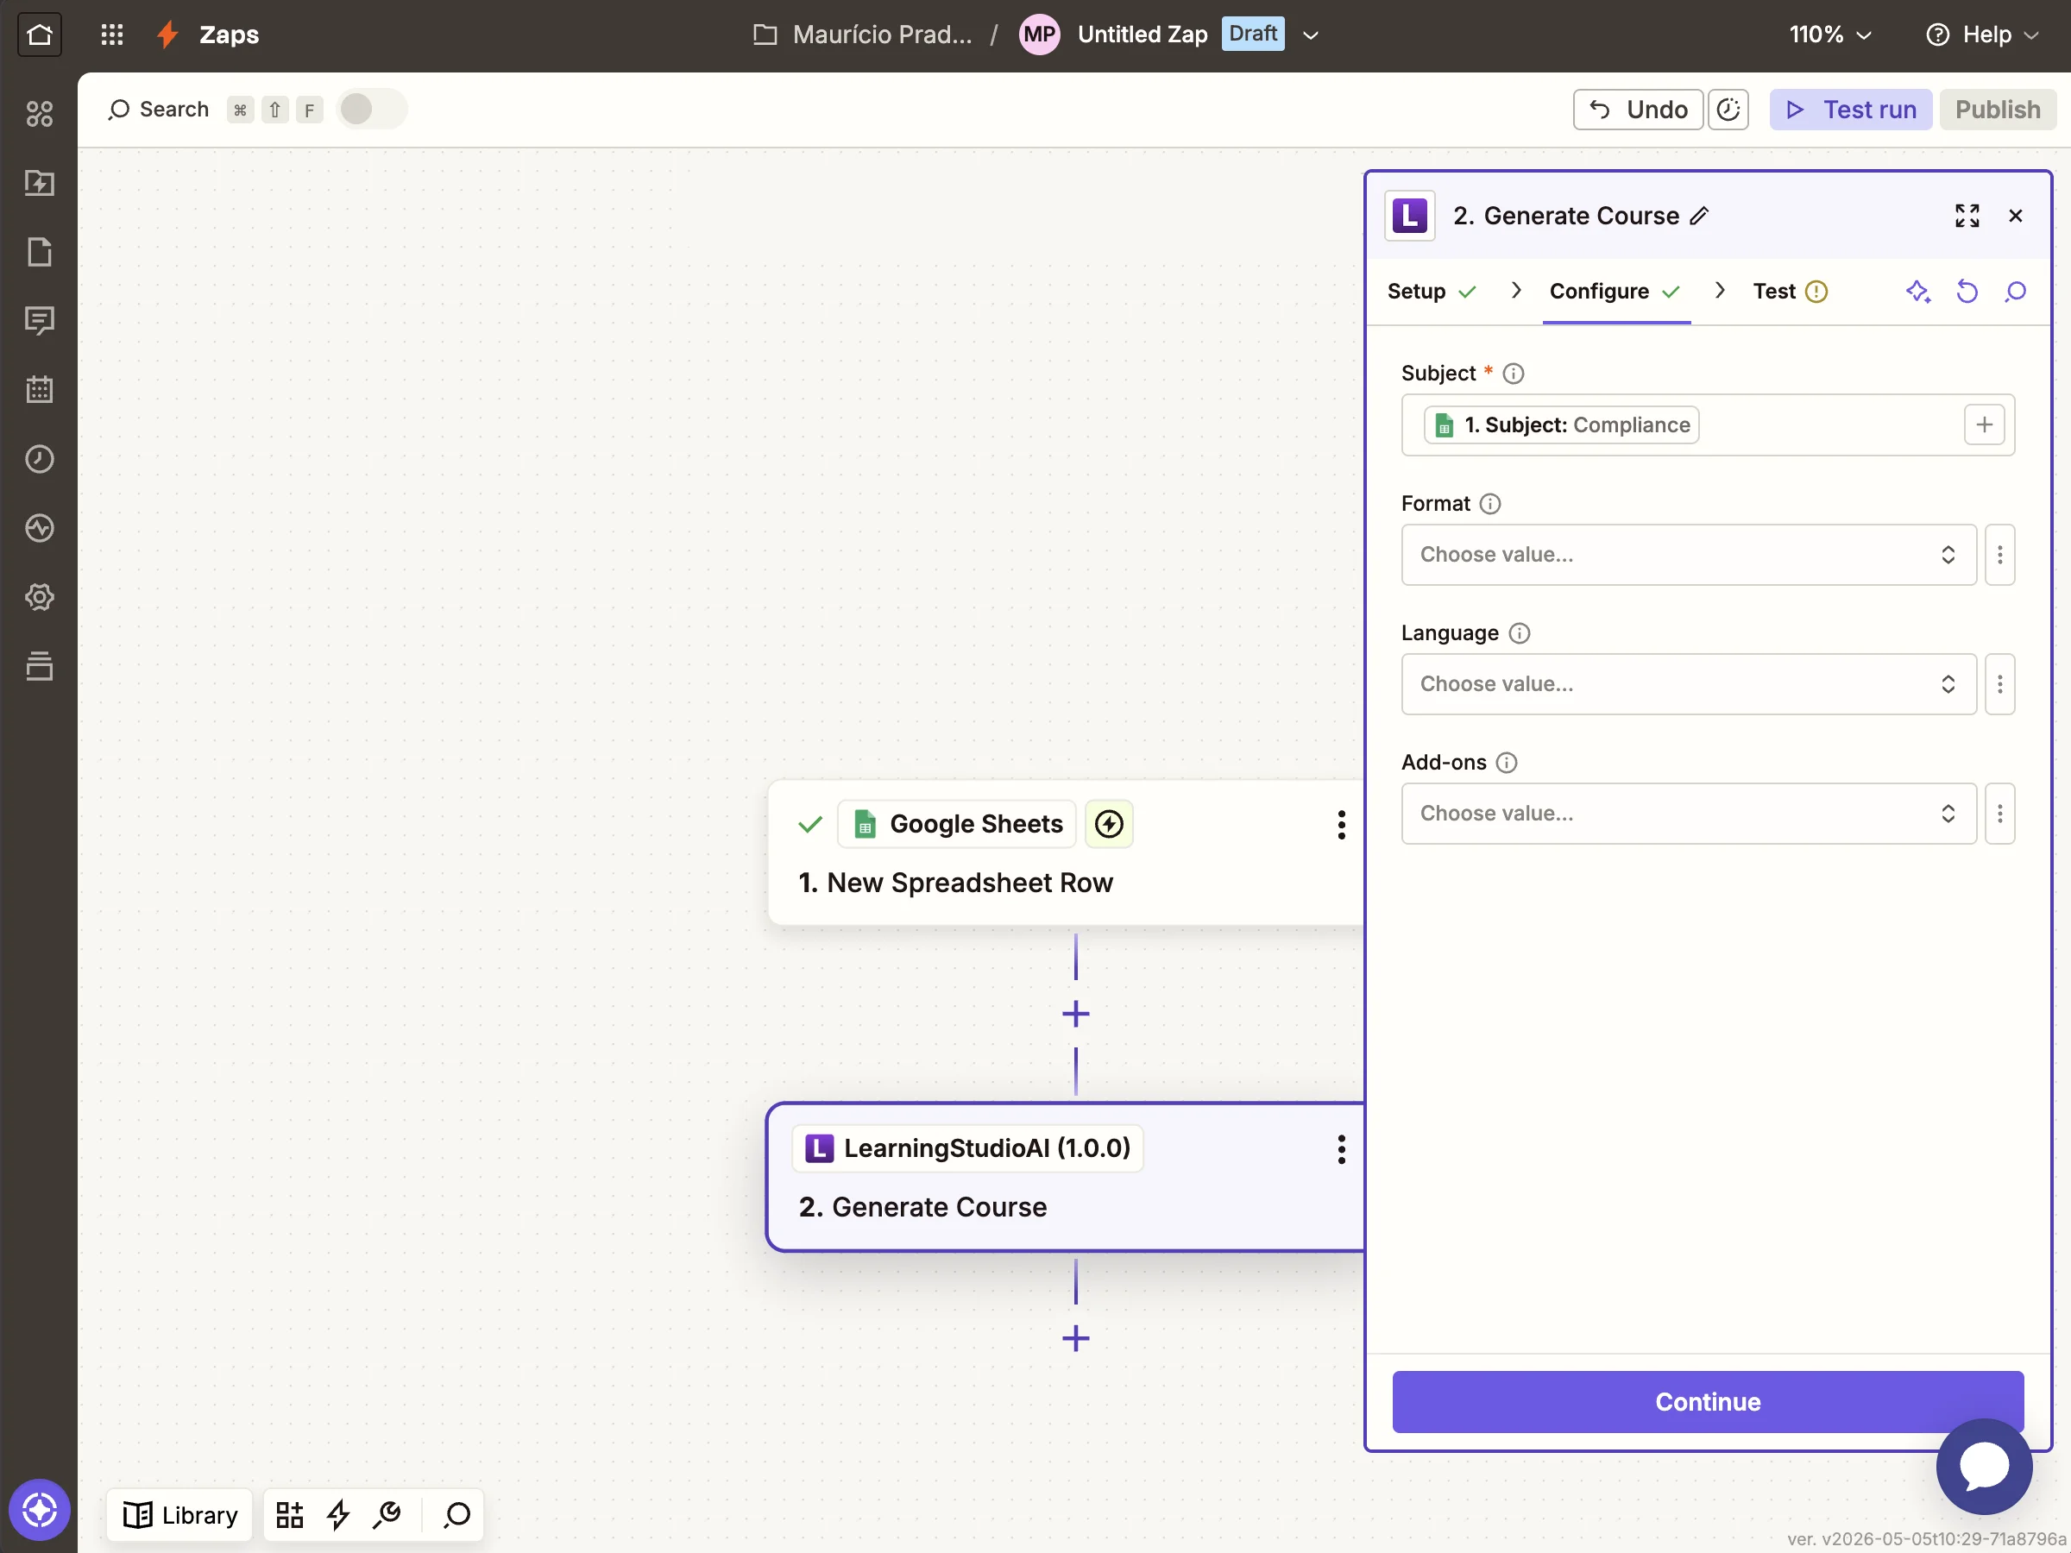Open the AI copilot icon at sidebar bottom

click(40, 1510)
